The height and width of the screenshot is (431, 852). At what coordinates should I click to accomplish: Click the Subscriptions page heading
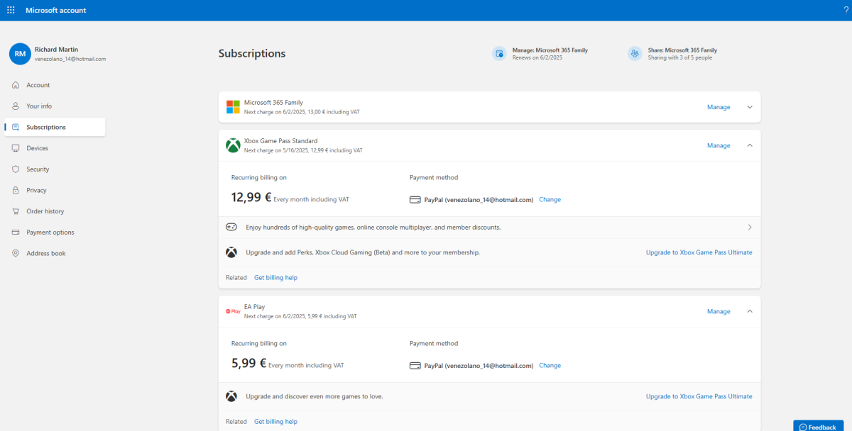[252, 54]
